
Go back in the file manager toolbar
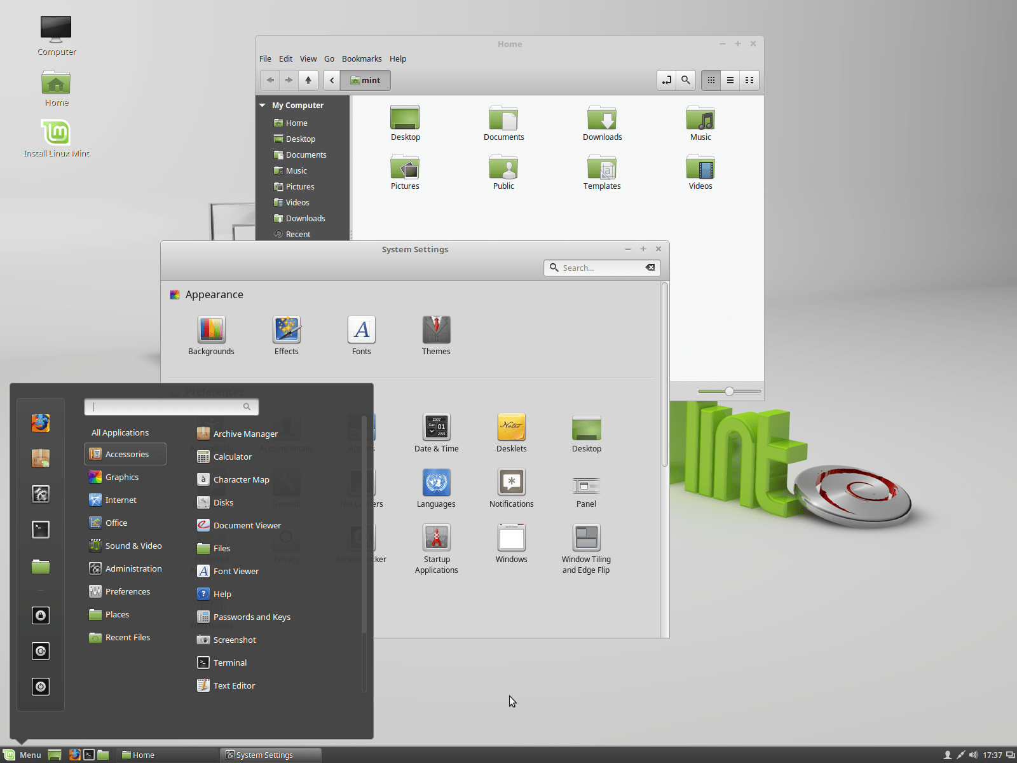(270, 80)
